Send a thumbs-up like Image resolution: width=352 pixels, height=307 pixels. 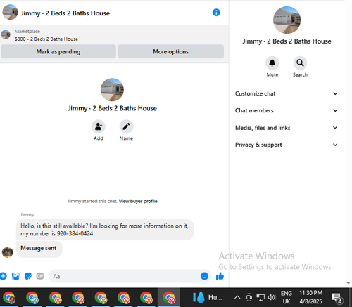[x=220, y=276]
